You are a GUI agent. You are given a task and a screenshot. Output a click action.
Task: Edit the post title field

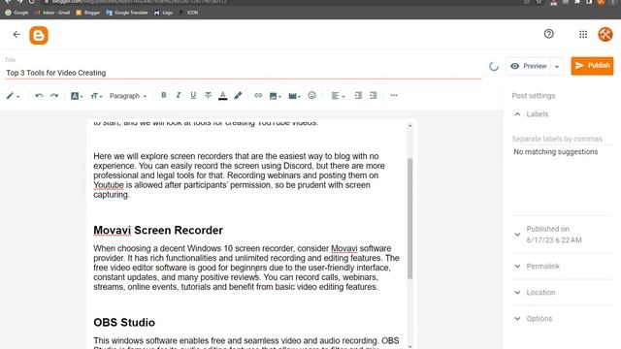pos(243,73)
